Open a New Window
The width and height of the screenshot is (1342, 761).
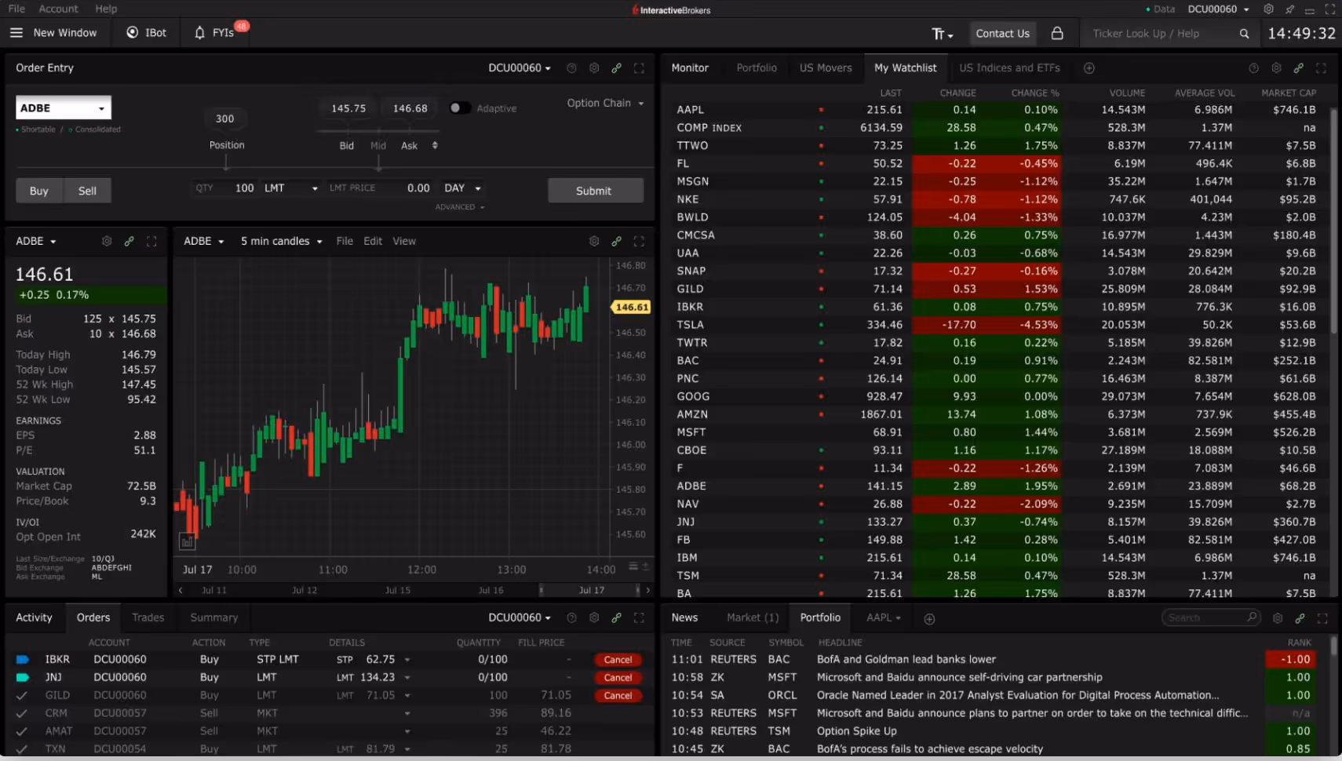[65, 33]
